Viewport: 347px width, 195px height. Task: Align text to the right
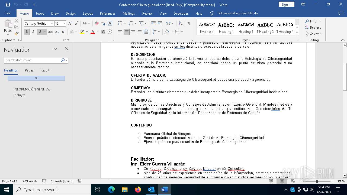pos(133,32)
